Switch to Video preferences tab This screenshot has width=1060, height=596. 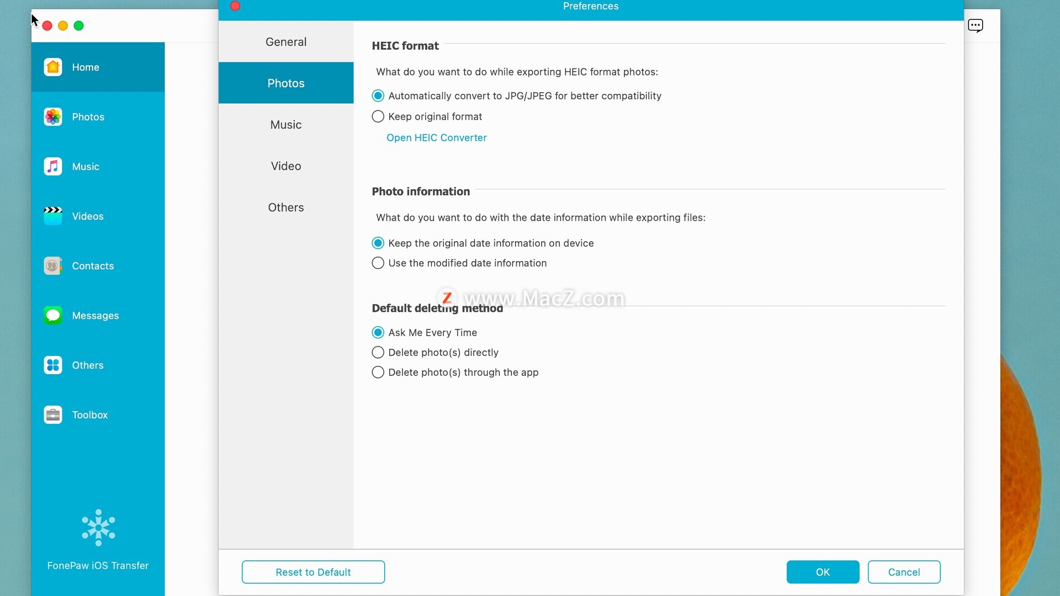click(x=286, y=166)
